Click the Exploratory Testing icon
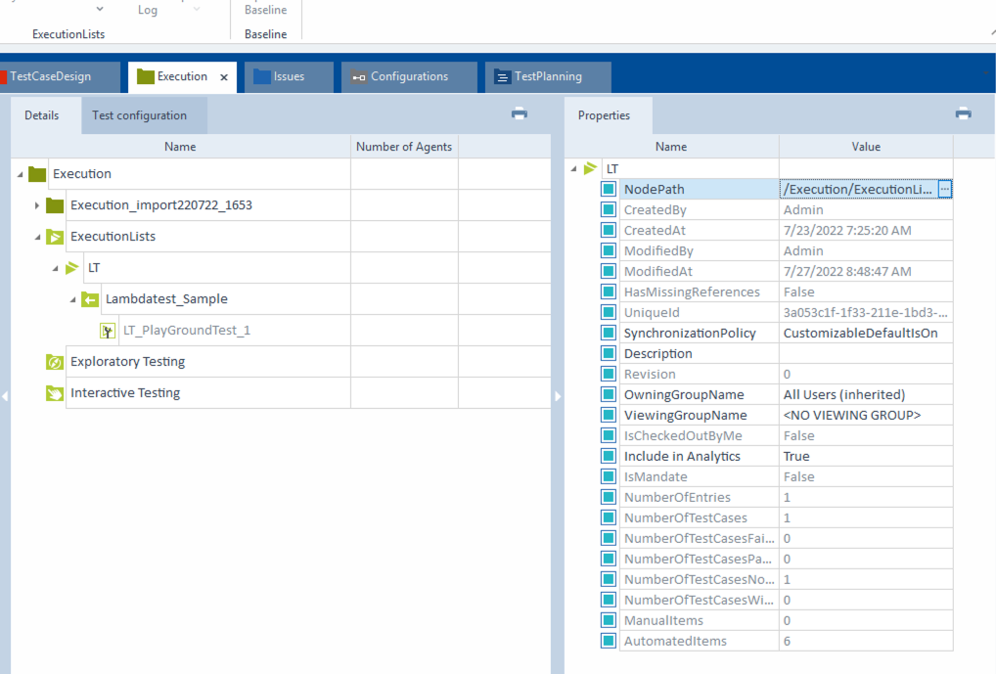996x674 pixels. click(x=55, y=362)
